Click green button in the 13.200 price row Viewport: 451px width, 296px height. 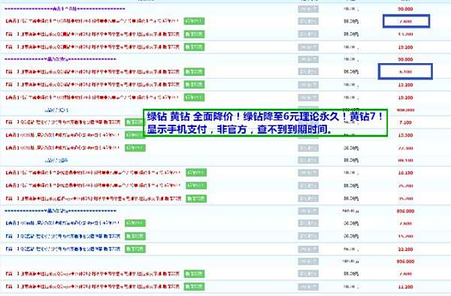[194, 85]
